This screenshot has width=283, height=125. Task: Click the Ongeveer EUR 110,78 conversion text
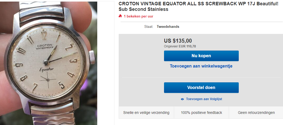tap(180, 46)
